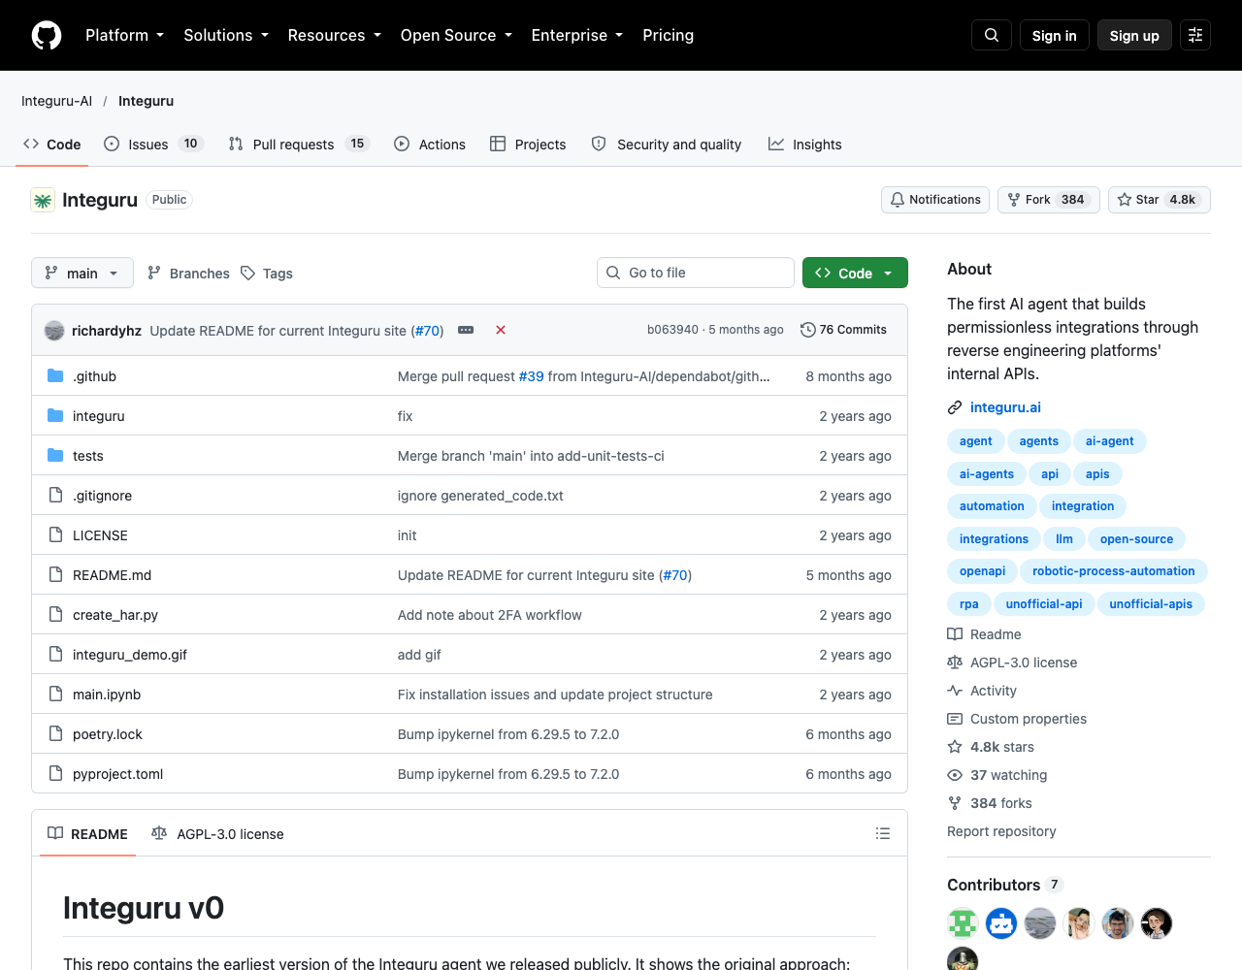Image resolution: width=1242 pixels, height=970 pixels.
Task: Open the README outline list icon
Action: [883, 833]
